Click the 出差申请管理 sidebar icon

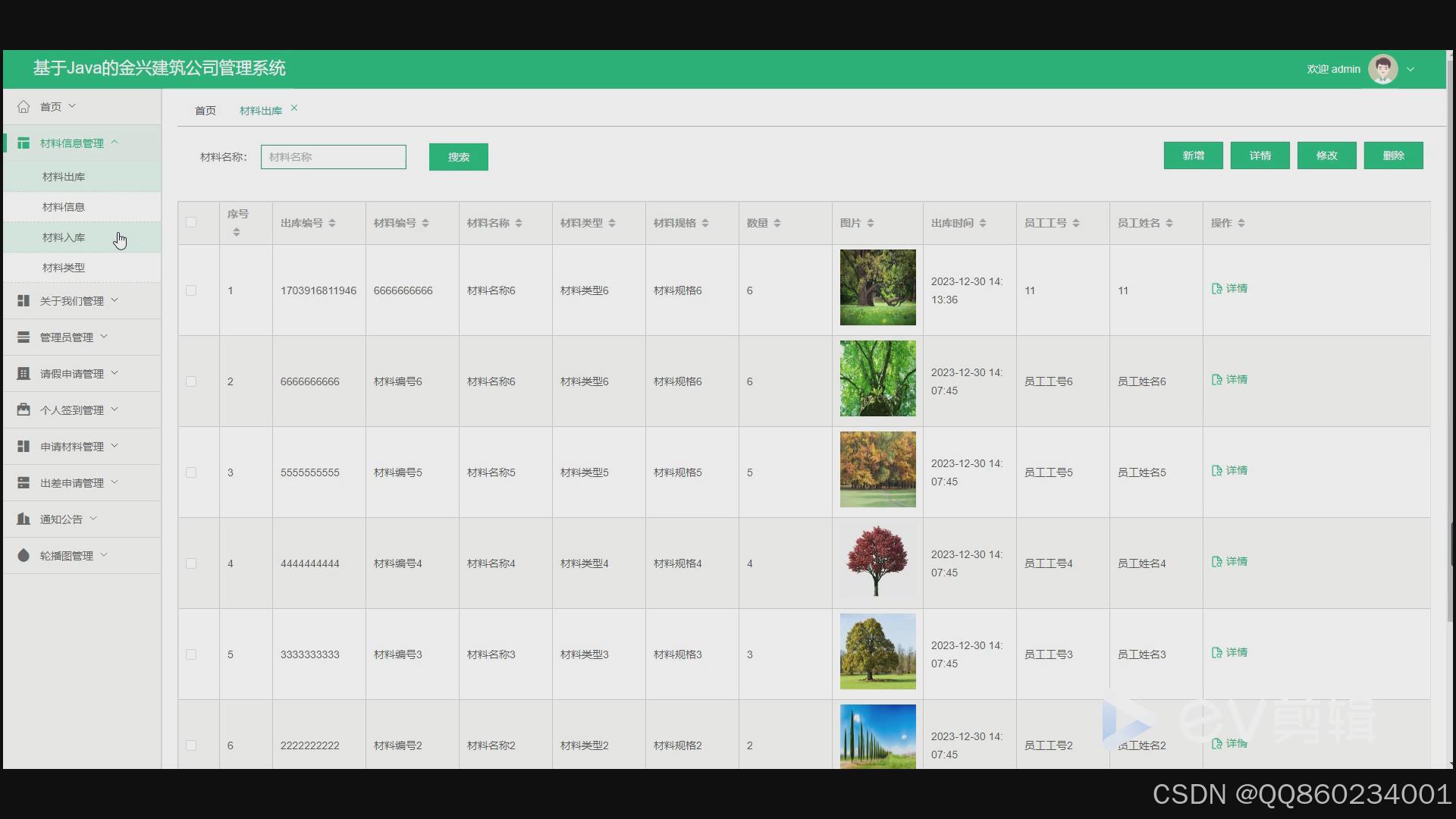(x=24, y=483)
